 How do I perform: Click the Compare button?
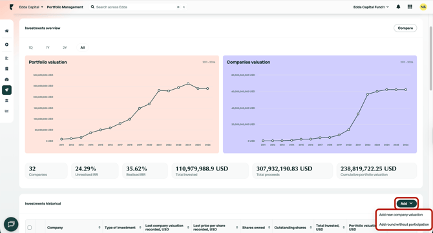tap(405, 28)
